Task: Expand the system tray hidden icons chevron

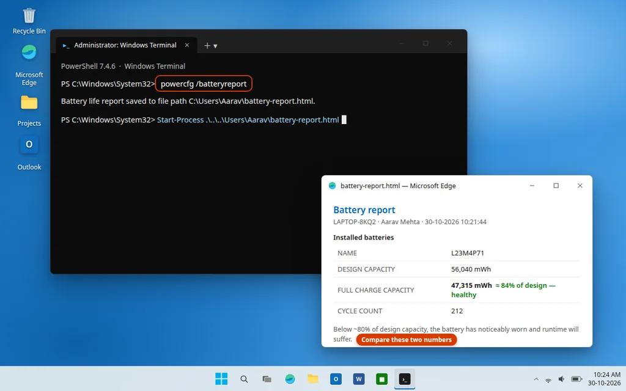Action: [x=536, y=379]
